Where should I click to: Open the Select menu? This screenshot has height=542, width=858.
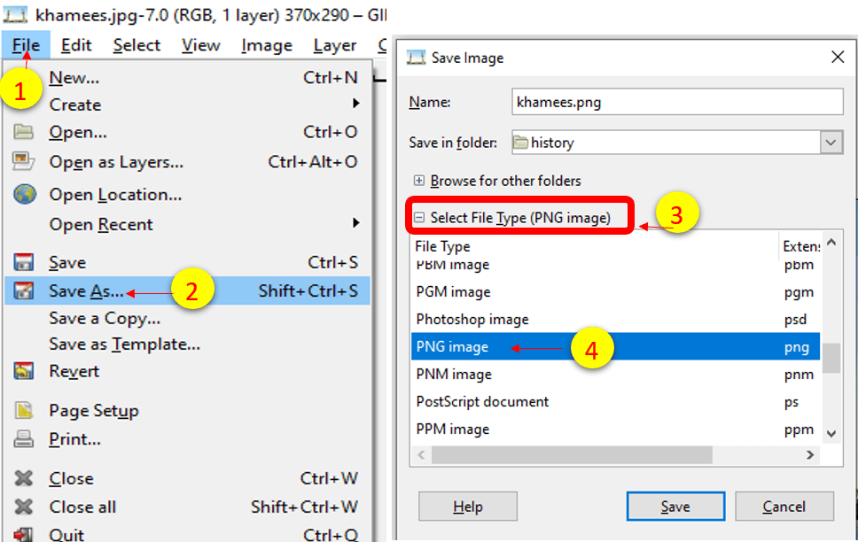pos(136,45)
